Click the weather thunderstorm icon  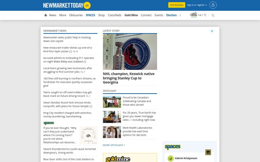point(194,15)
